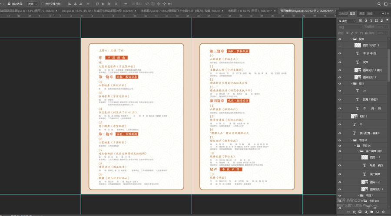Collapse panels with double-arrow button
This screenshot has width=391, height=216.
pyautogui.click(x=383, y=13)
